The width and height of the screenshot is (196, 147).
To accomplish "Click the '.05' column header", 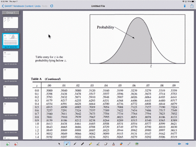I will (x=120, y=85).
